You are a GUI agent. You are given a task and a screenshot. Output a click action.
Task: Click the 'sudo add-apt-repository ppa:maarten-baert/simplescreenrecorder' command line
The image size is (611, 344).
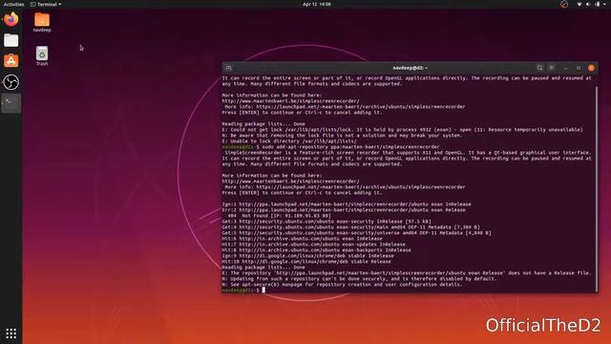[x=330, y=146]
